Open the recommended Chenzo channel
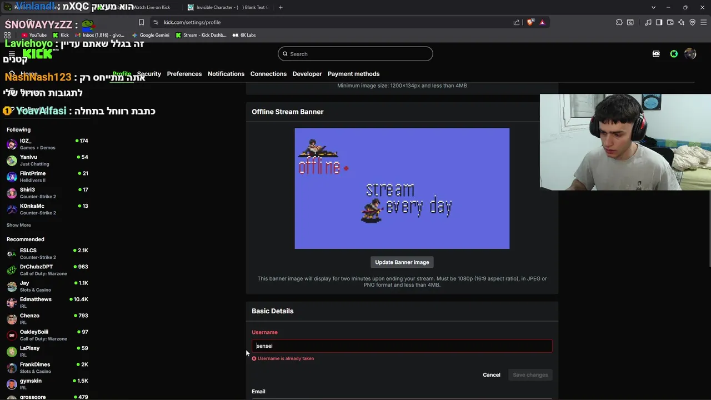 coord(47,318)
